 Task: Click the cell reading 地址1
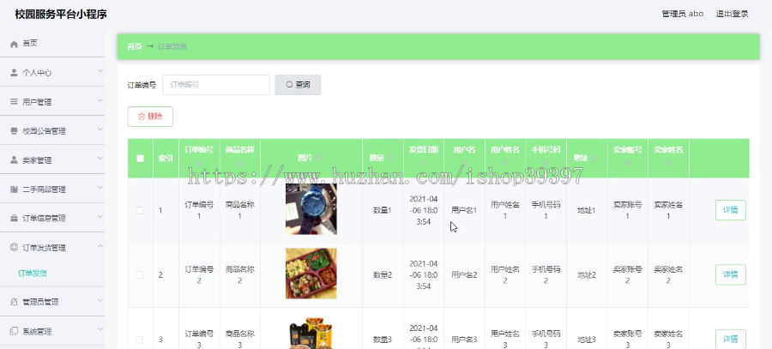point(587,210)
